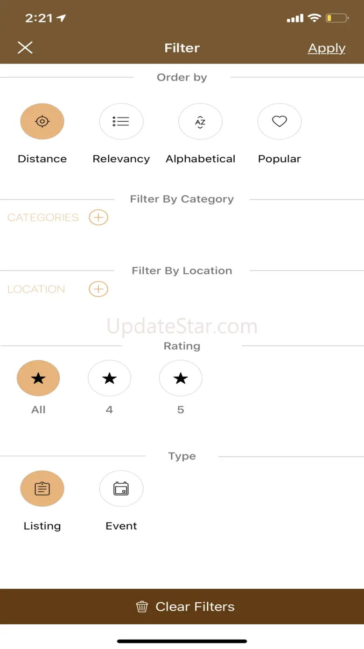The height and width of the screenshot is (649, 364).
Task: Close the Filter screen with X
Action: coord(25,47)
